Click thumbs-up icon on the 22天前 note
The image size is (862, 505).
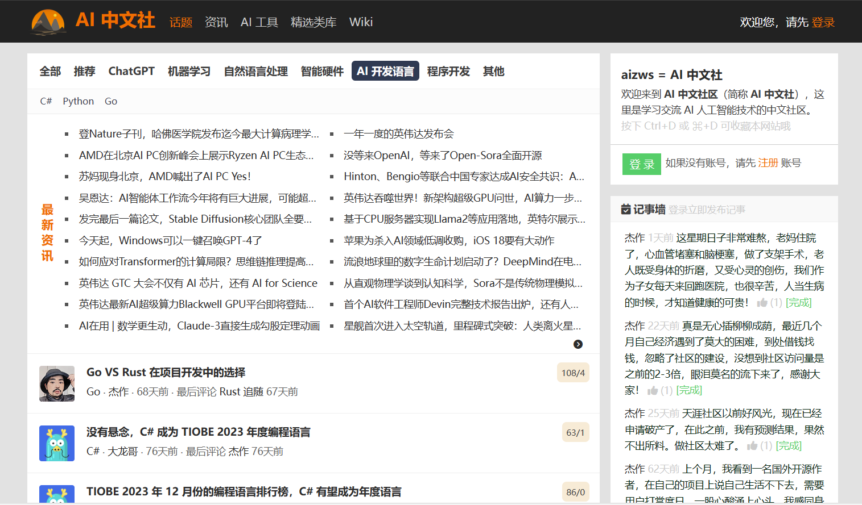tap(653, 390)
